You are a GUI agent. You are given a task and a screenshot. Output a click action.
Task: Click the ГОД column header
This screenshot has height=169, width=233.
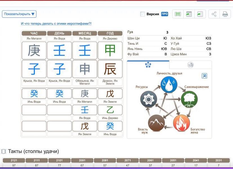coord(110,33)
